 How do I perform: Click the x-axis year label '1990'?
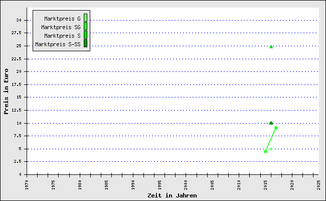(x=133, y=185)
